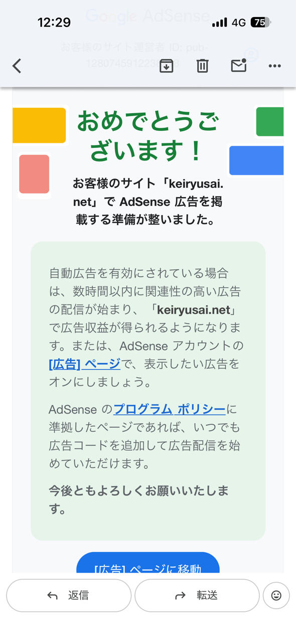Archive this email using the archive icon
This screenshot has width=296, height=644.
click(166, 65)
